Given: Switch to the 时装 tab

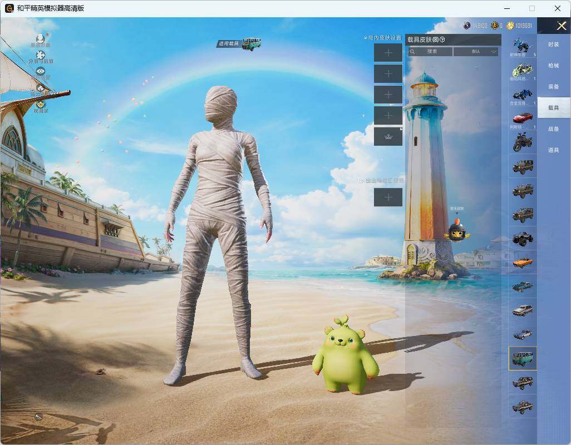Looking at the screenshot, I should point(554,44).
